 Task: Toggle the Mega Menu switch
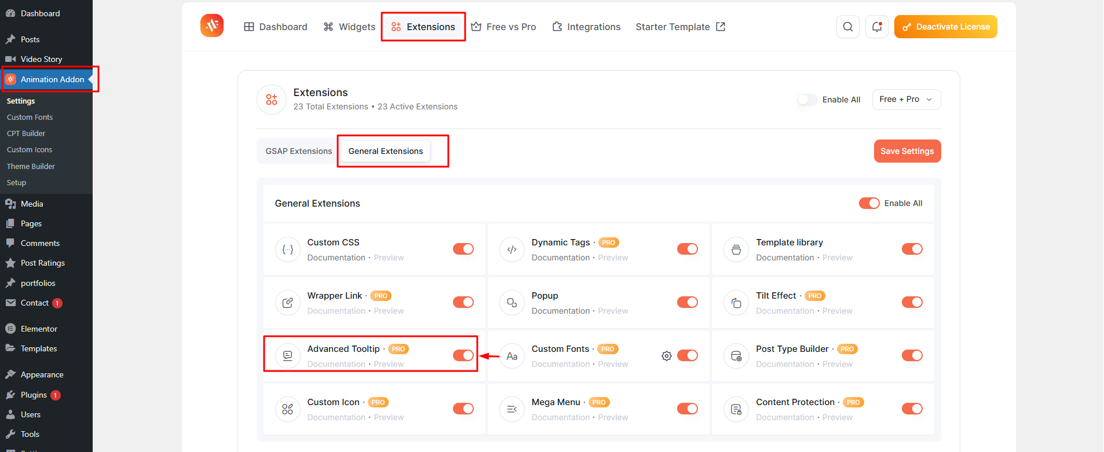[688, 409]
